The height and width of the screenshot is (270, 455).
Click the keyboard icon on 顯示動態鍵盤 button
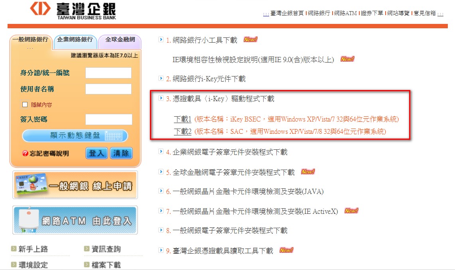[113, 136]
